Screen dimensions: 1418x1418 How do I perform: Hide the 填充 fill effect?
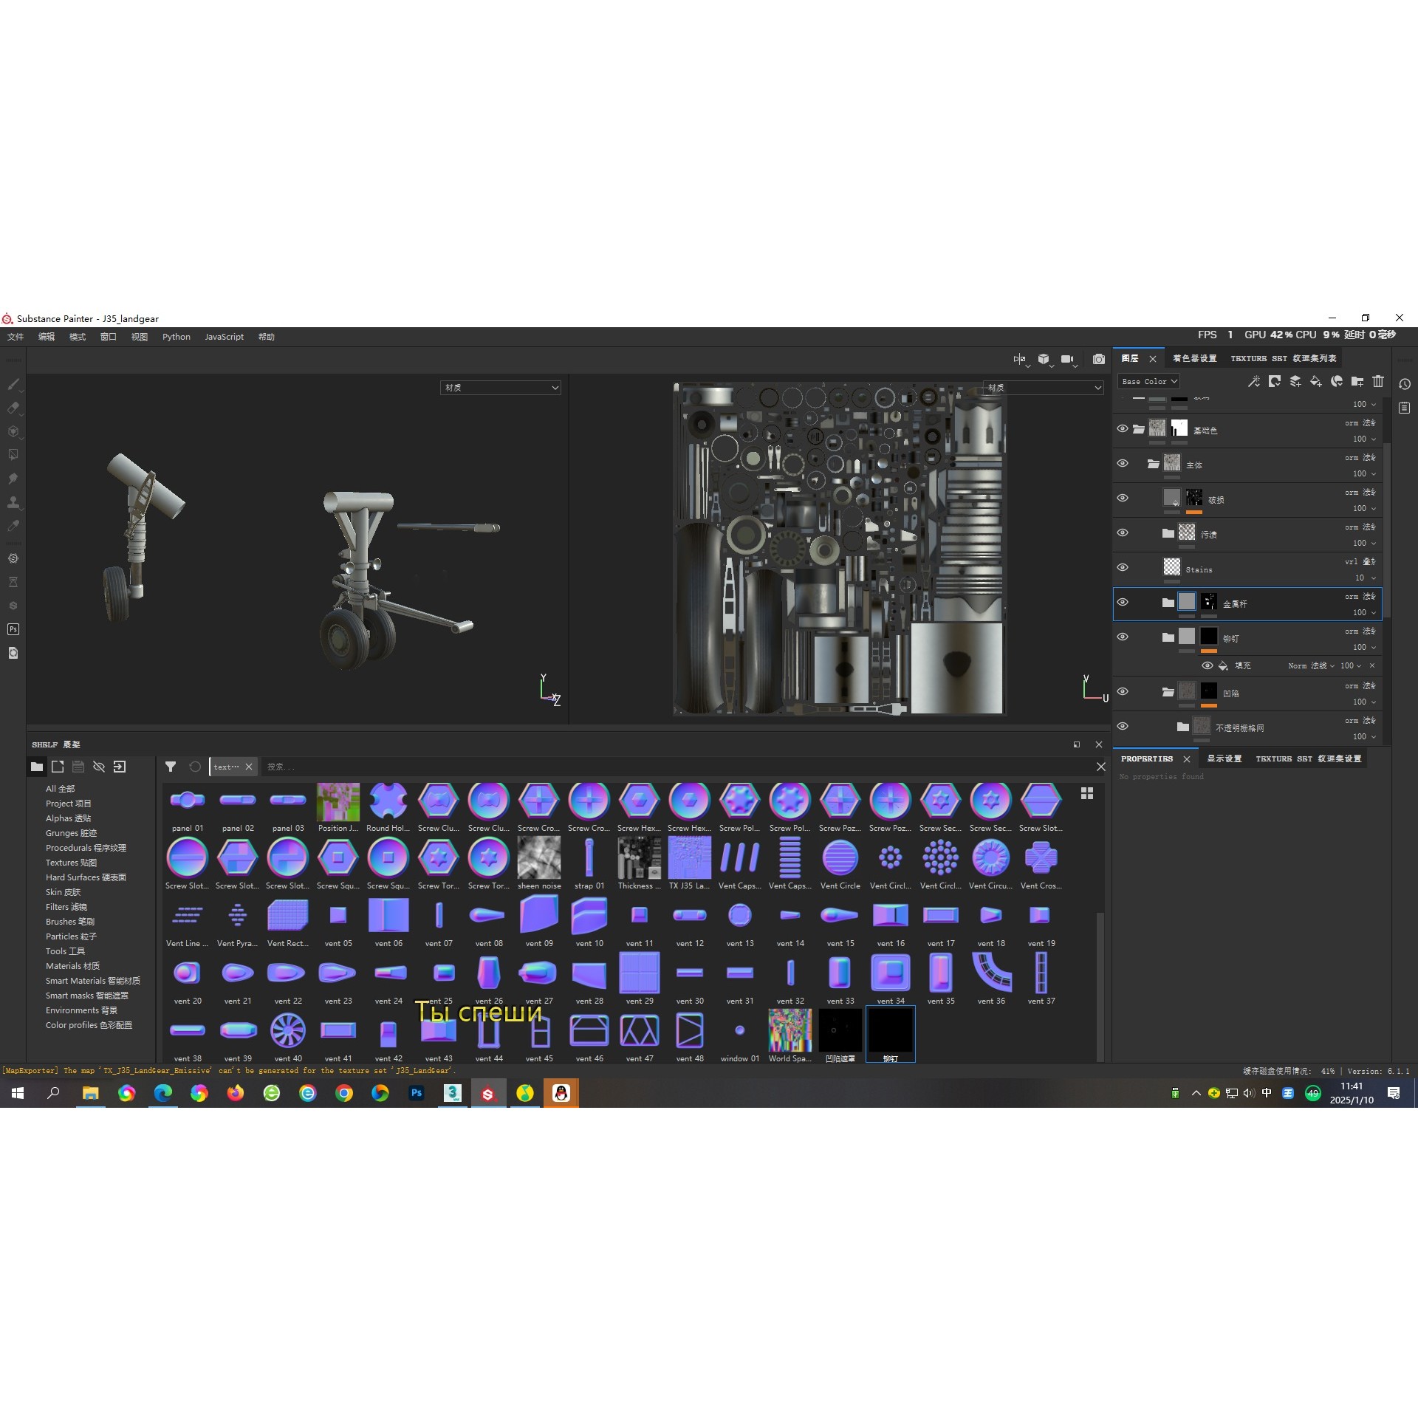point(1208,665)
